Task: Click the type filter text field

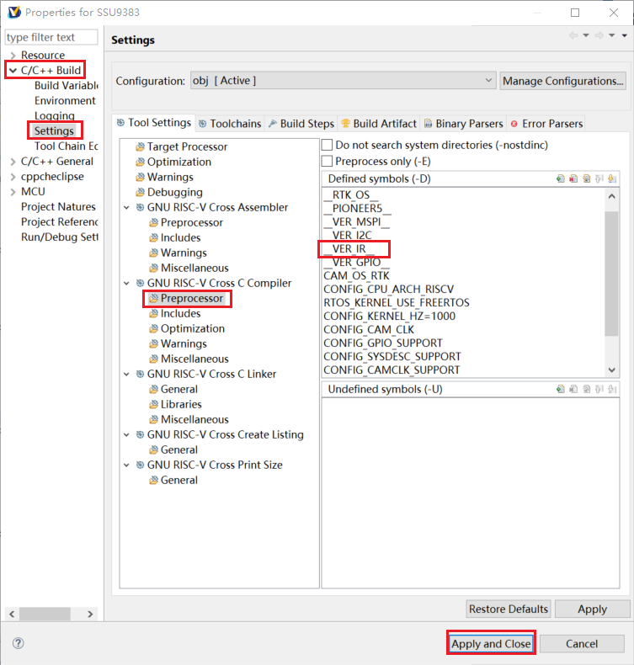Action: click(52, 38)
